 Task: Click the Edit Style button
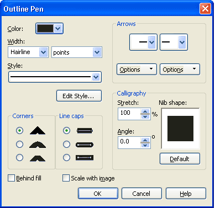[x=79, y=96]
